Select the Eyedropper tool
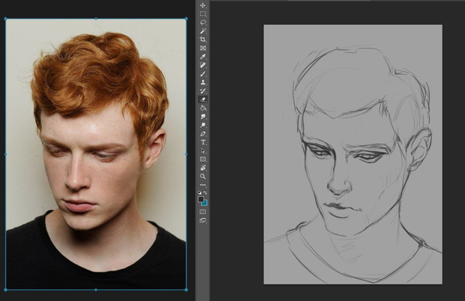465x301 pixels. click(203, 57)
